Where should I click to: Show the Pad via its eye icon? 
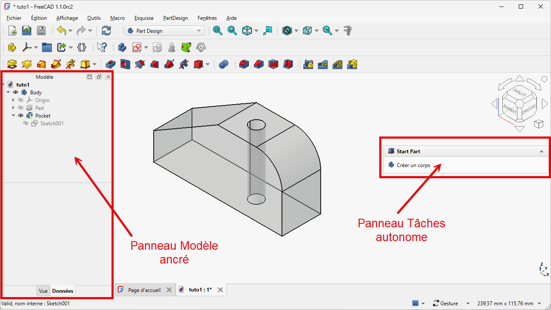point(21,108)
